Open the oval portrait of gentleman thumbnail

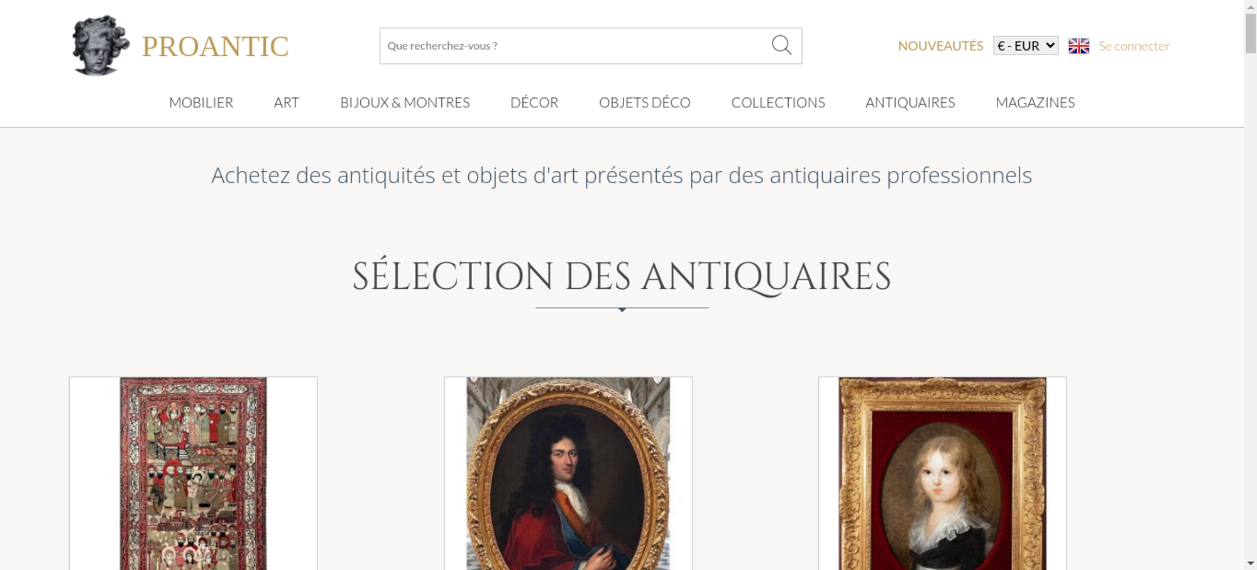click(568, 473)
